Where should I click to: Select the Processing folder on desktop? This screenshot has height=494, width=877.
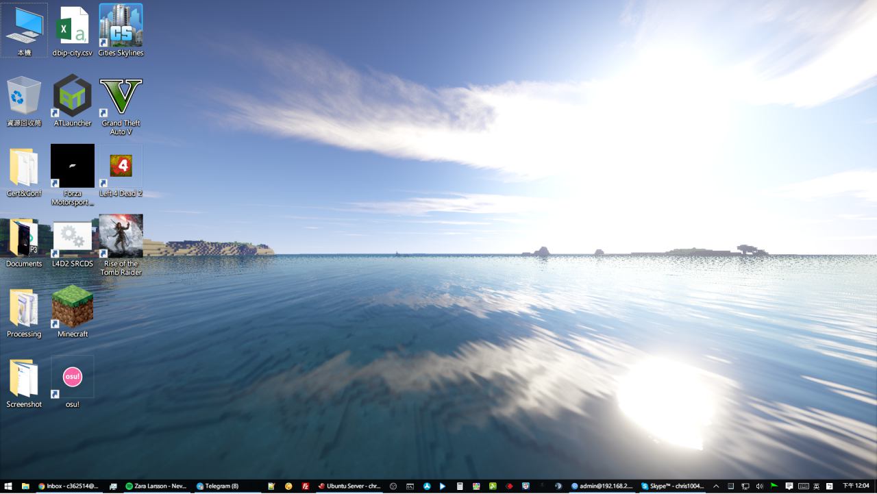click(x=24, y=312)
